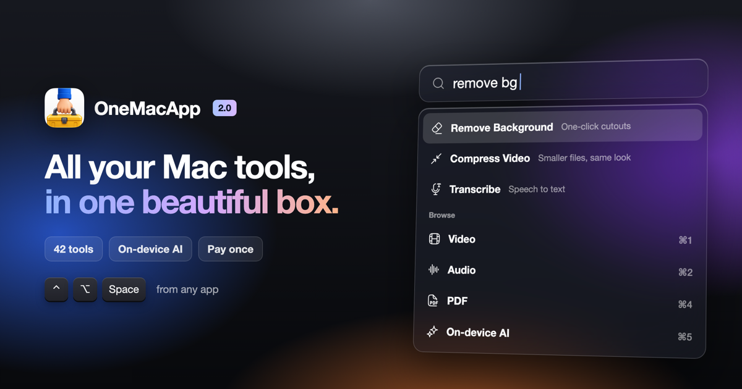Click the On-device AI pill badge
Image resolution: width=742 pixels, height=389 pixels.
pos(150,249)
